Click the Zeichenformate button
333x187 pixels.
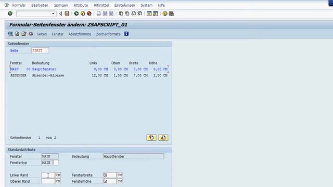(108, 34)
